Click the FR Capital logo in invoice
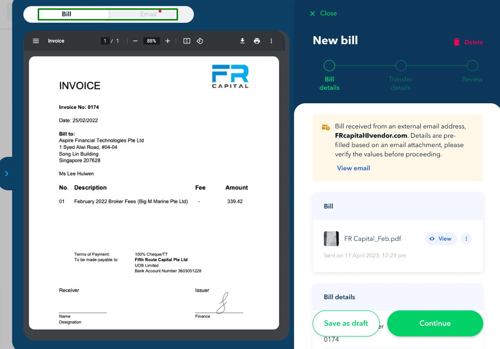The image size is (500, 349). coord(230,76)
